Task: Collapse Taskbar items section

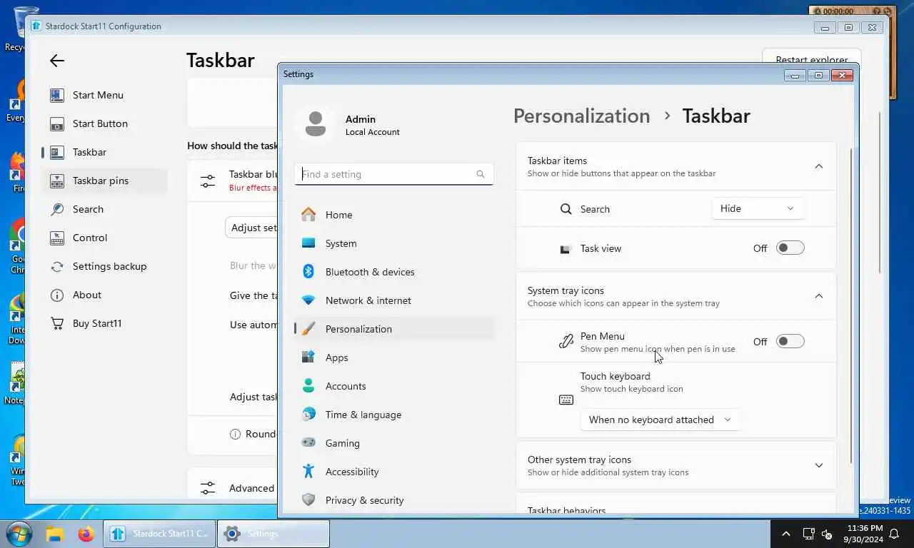Action: [819, 166]
